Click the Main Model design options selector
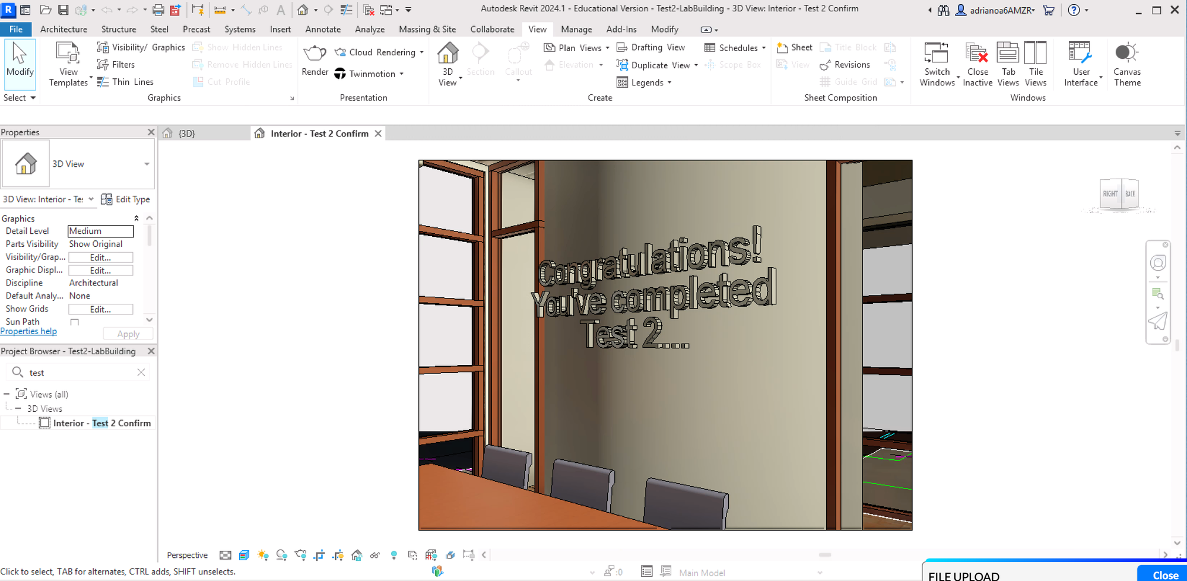1187x581 pixels. click(750, 573)
